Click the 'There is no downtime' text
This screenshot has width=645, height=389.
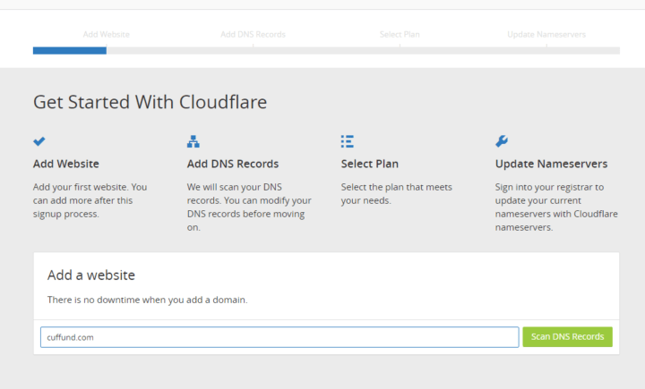pyautogui.click(x=147, y=300)
